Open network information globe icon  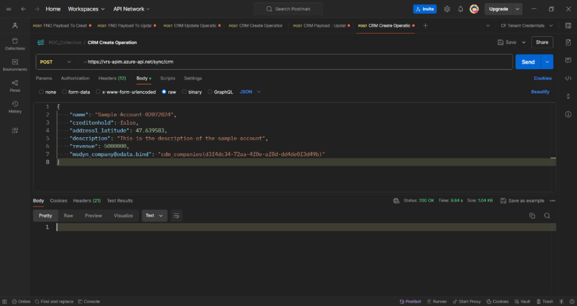[x=396, y=201]
